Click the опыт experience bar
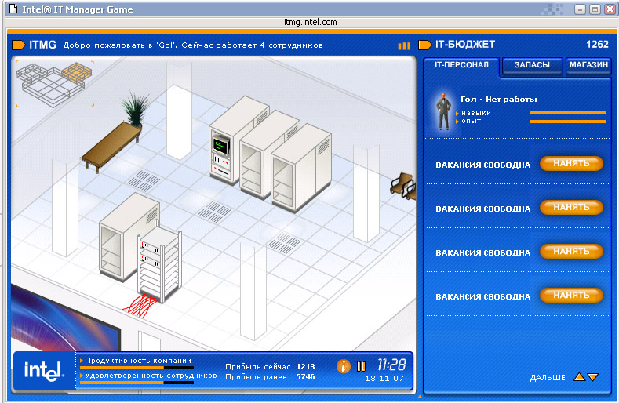 [568, 122]
